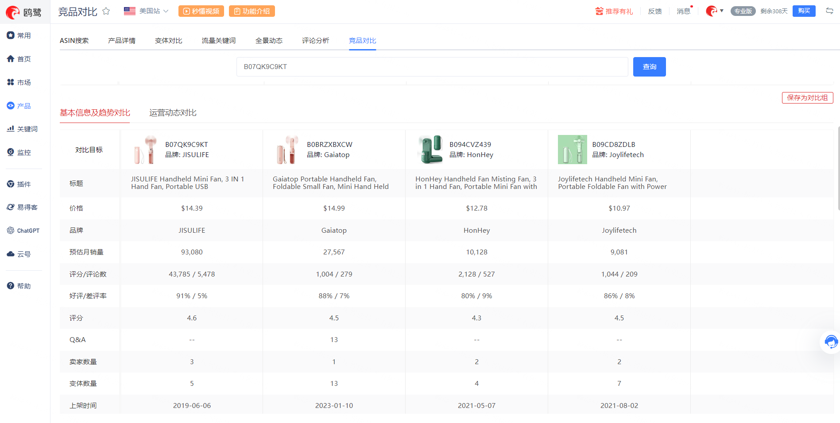Image resolution: width=840 pixels, height=423 pixels.
Task: Open the 产品 sidebar item
Action: point(19,106)
